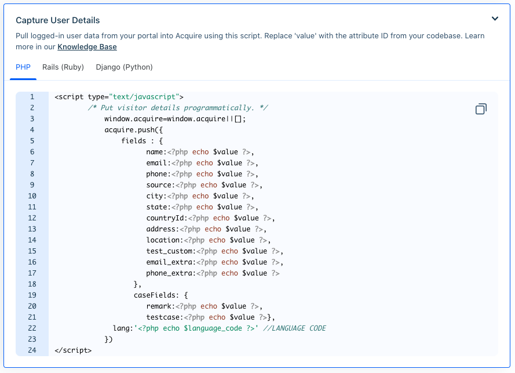This screenshot has height=373, width=515.
Task: Click the source field code line
Action: pyautogui.click(x=204, y=185)
